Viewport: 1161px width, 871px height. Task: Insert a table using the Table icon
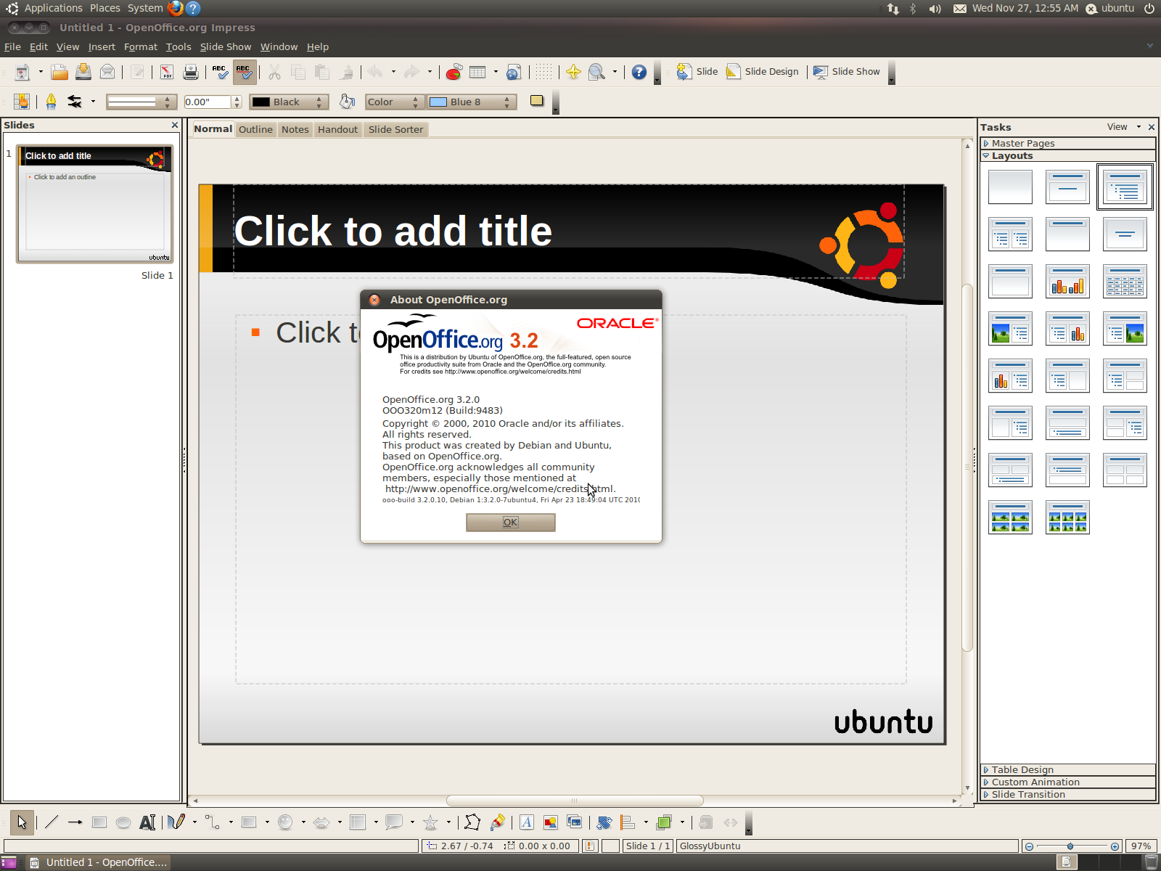coord(477,72)
